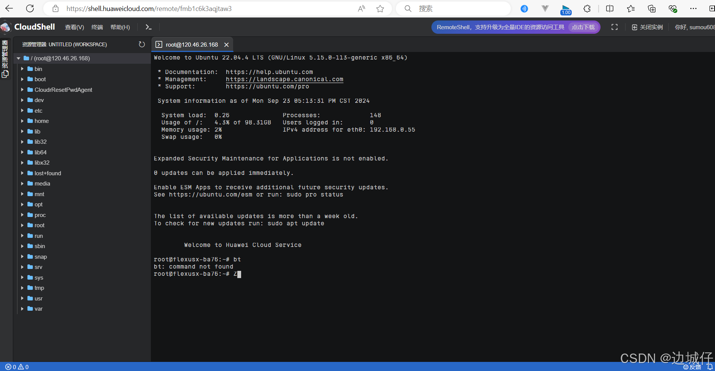Click the CloudShell logo

pyautogui.click(x=28, y=27)
